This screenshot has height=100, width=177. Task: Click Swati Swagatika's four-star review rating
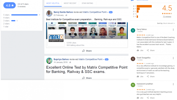tap(141, 63)
